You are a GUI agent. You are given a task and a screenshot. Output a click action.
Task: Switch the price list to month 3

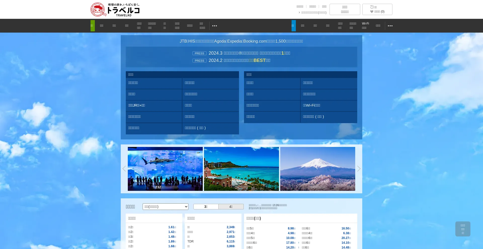[x=206, y=207]
